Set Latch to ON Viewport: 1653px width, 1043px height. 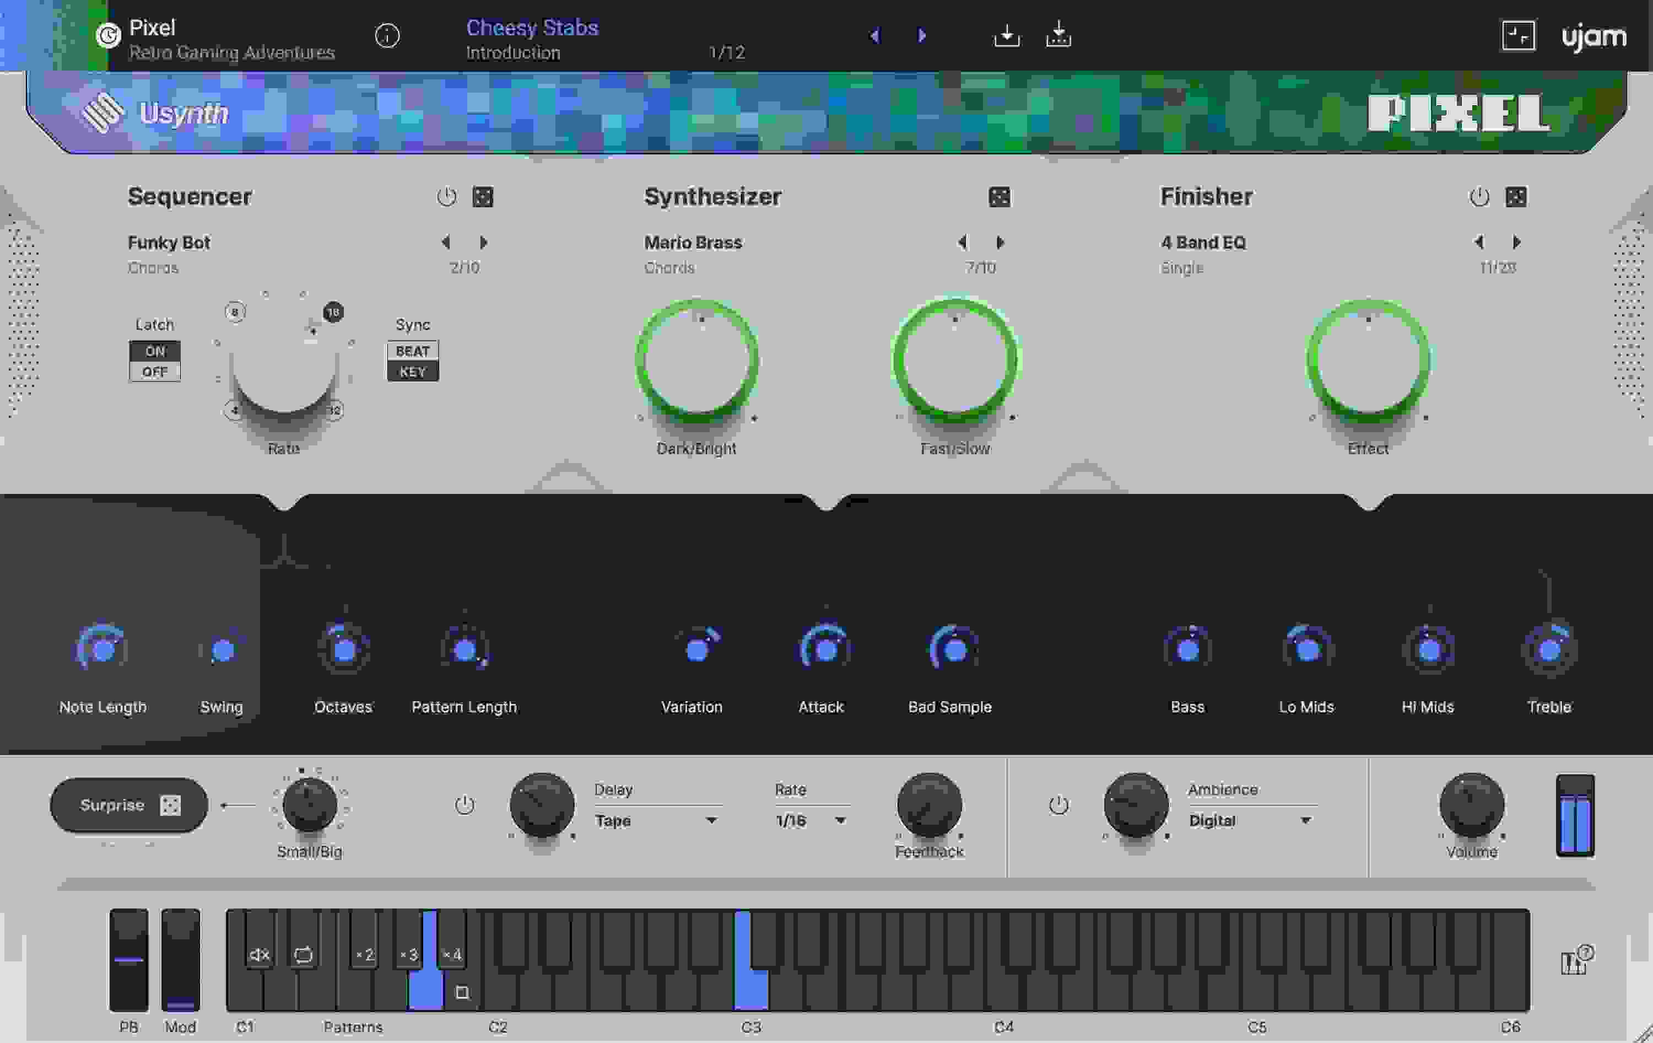pos(154,351)
